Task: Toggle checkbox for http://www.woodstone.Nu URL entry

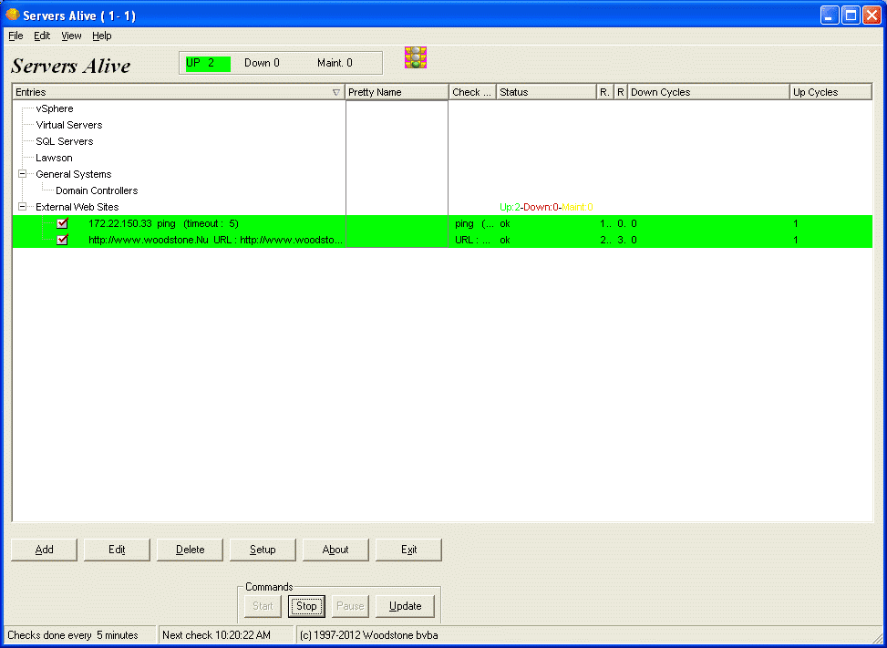Action: (x=63, y=240)
